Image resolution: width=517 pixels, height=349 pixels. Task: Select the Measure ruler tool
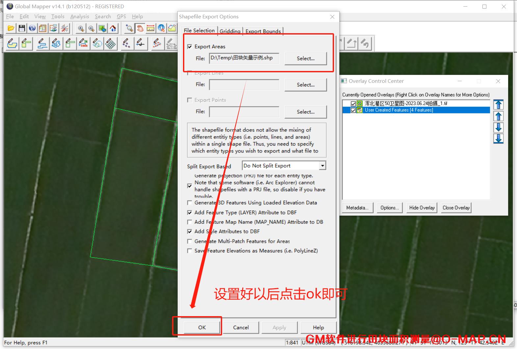tap(151, 29)
